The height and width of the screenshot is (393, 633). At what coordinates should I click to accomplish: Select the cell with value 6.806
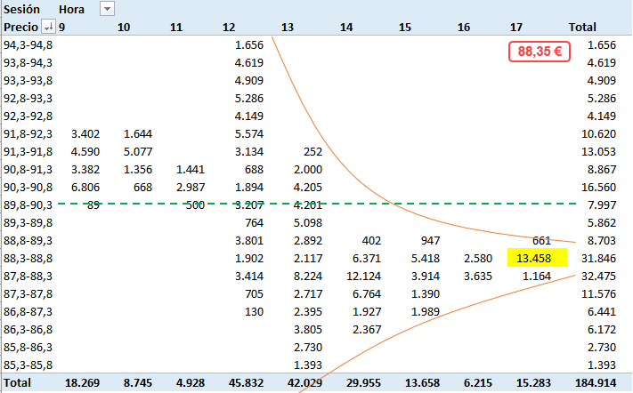pos(89,187)
